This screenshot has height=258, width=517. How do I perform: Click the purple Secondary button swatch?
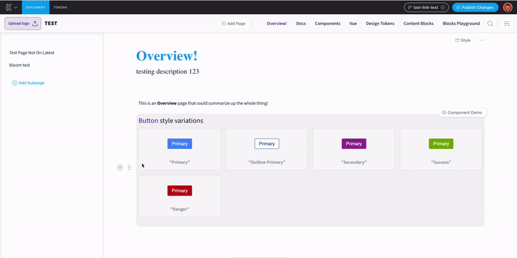click(x=353, y=144)
